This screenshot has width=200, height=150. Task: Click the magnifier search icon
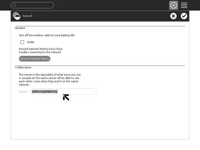click(14, 5)
